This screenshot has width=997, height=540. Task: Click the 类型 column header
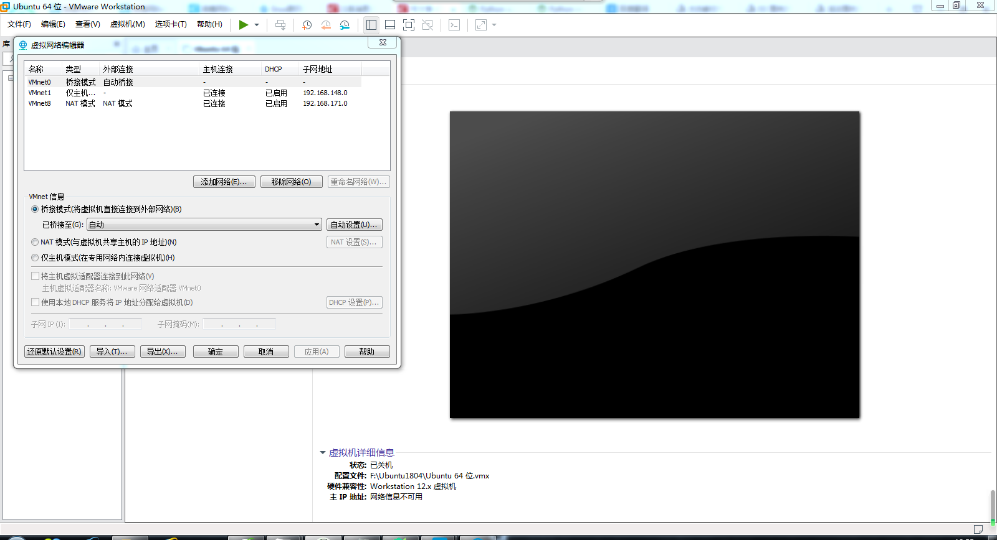(x=81, y=69)
